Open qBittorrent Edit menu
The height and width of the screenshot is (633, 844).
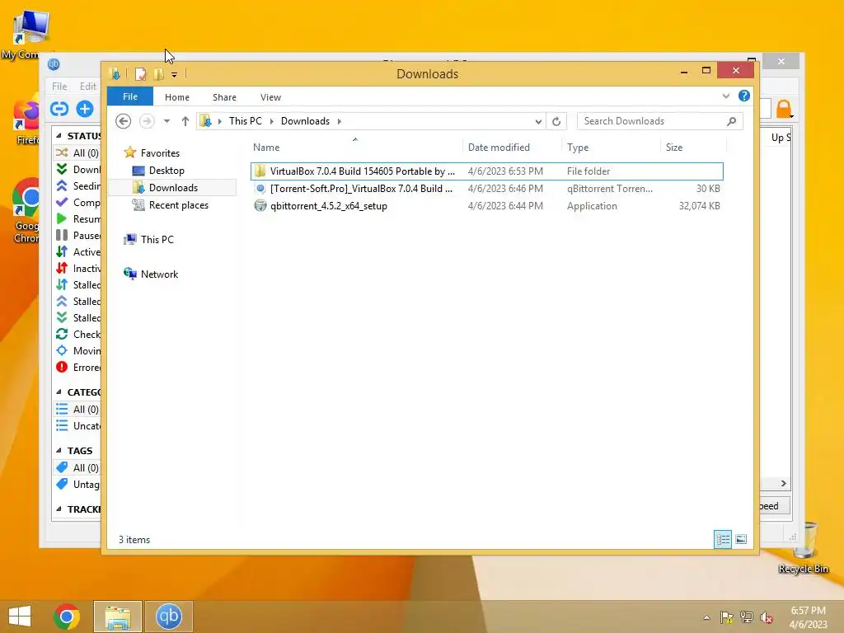click(x=87, y=86)
